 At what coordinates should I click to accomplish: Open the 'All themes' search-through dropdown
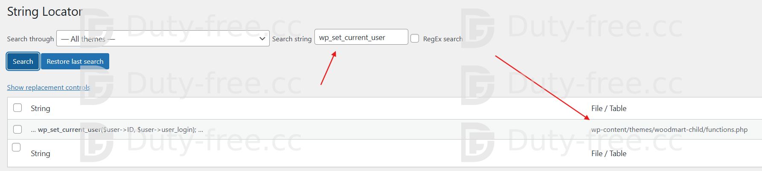coord(162,39)
